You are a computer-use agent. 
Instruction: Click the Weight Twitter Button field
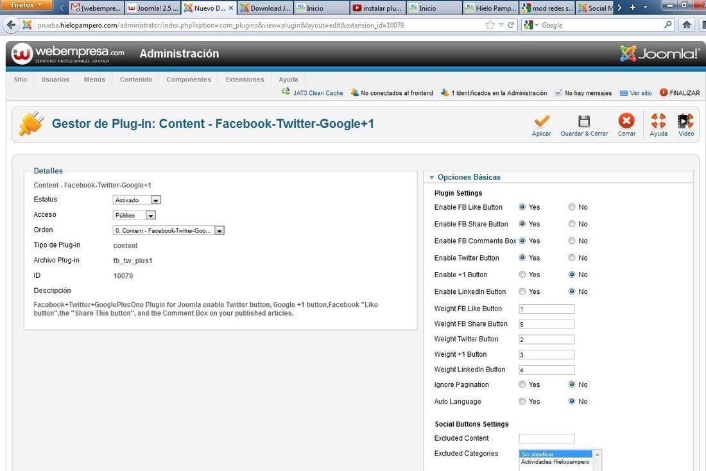547,339
